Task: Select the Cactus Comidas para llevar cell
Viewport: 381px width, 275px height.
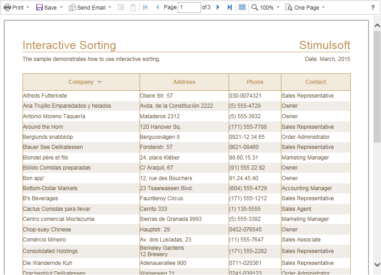Action: tap(81, 209)
